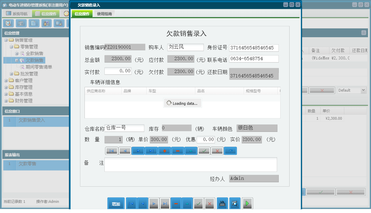Click the printer icon at the bottom

pyautogui.click(x=222, y=203)
